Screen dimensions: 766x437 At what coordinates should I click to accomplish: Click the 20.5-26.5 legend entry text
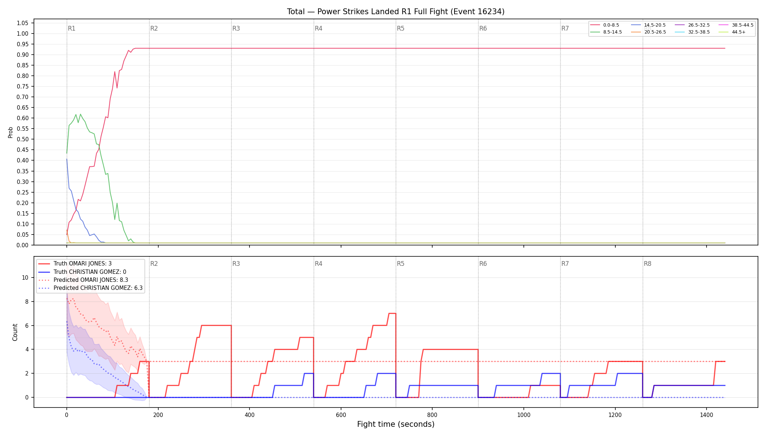pos(655,32)
